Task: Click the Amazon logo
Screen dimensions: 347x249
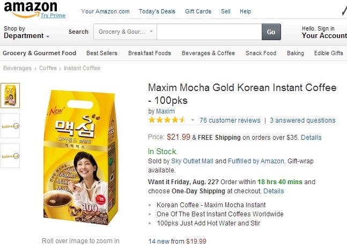Action: click(x=30, y=7)
